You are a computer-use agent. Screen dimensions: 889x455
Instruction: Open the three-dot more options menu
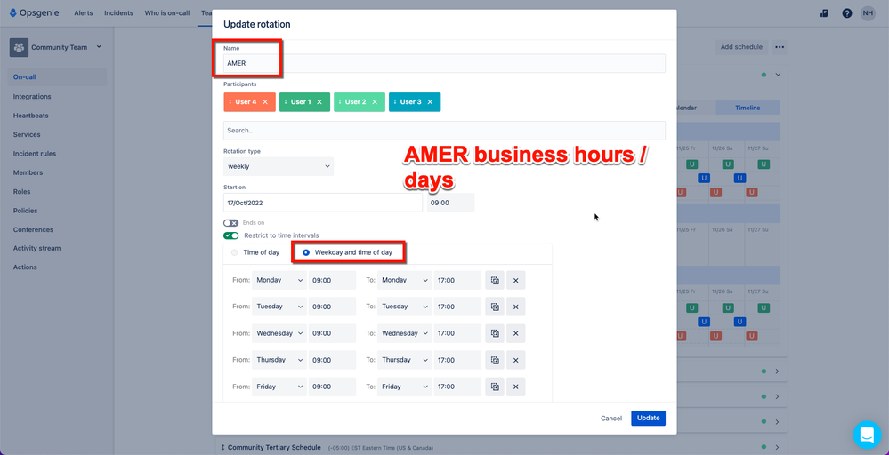tap(780, 47)
